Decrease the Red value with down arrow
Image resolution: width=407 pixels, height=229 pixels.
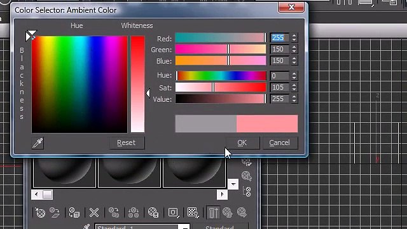294,39
